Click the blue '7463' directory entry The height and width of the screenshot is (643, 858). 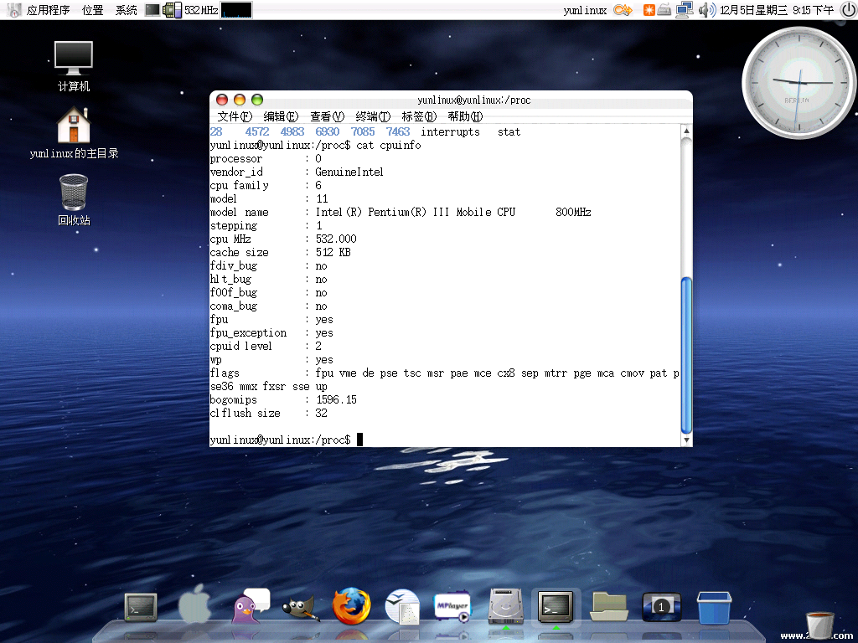398,131
